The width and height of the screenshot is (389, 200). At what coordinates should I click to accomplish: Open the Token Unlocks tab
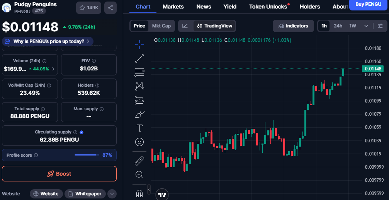(x=268, y=7)
